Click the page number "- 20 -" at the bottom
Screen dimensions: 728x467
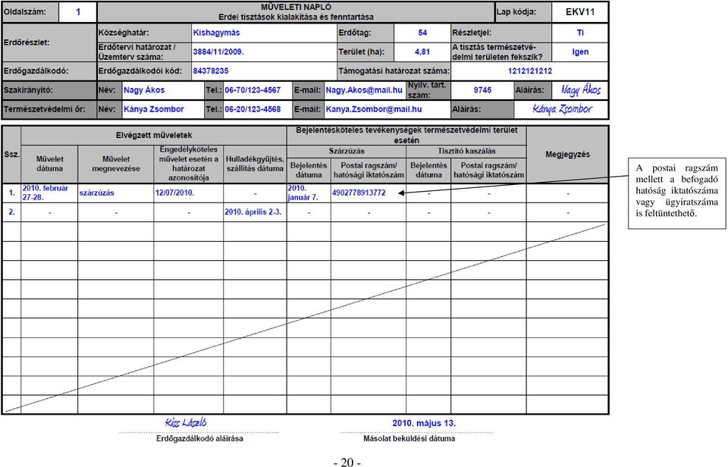pos(347,462)
